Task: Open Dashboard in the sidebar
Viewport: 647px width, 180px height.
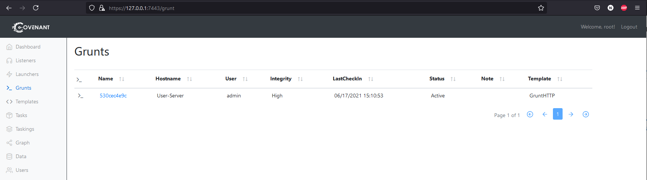Action: (28, 47)
